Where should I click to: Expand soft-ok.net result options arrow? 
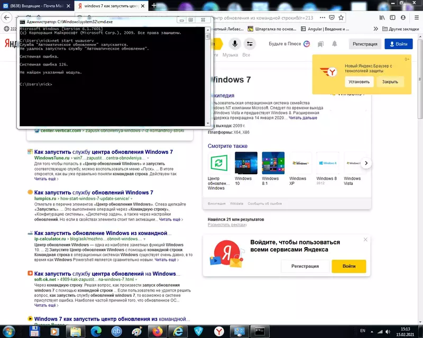click(x=136, y=279)
